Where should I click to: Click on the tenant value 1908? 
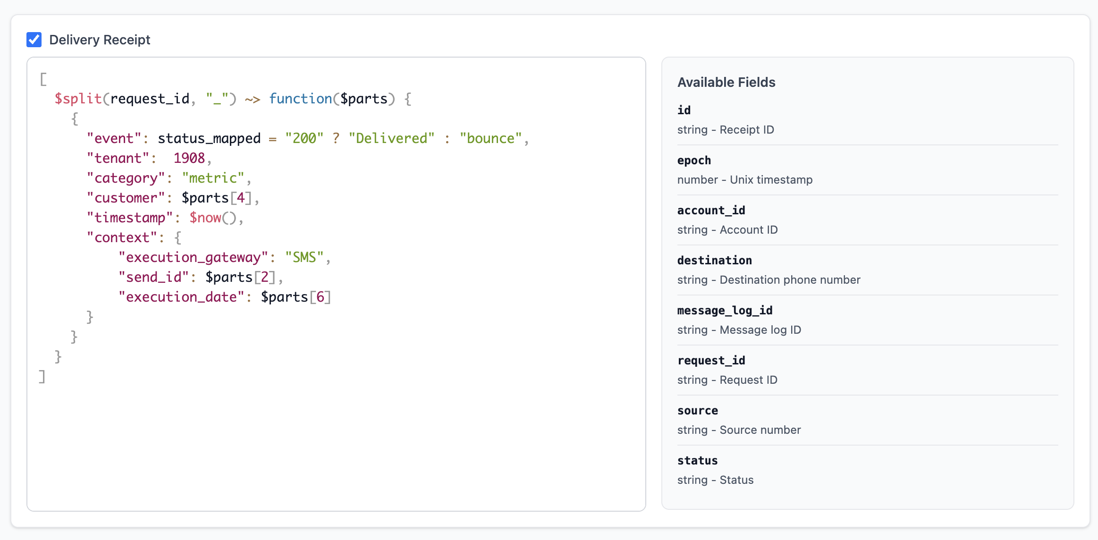tap(189, 158)
